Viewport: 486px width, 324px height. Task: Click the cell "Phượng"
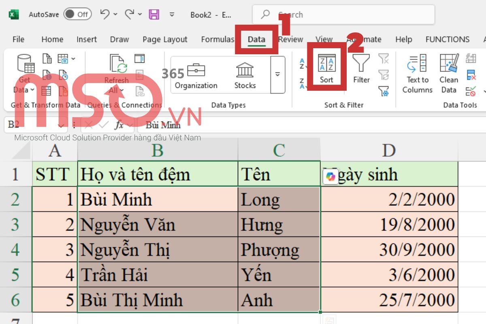tap(279, 249)
